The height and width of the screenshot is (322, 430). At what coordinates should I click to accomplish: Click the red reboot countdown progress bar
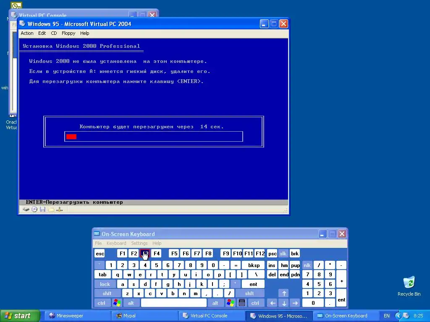(154, 136)
